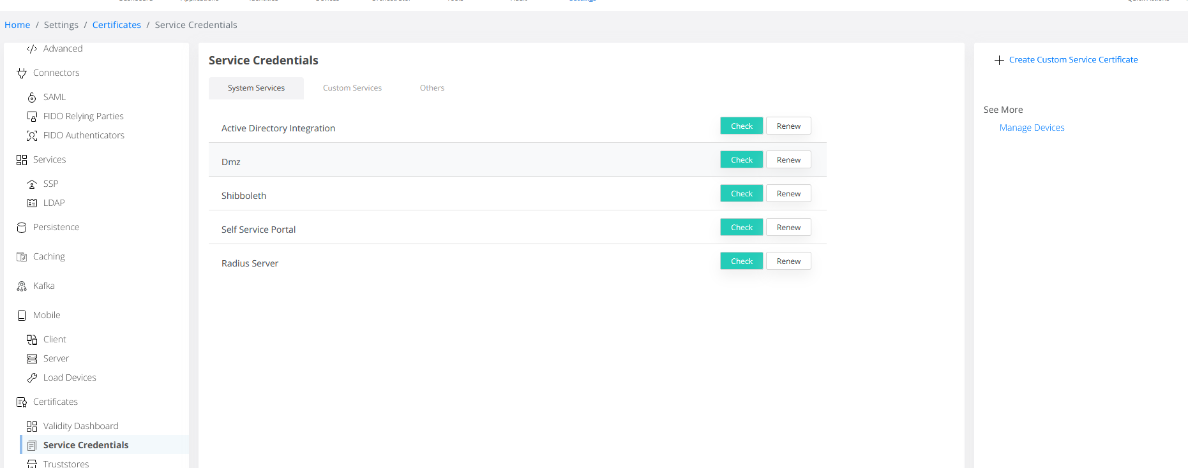Switch to the Others tab

coord(432,88)
